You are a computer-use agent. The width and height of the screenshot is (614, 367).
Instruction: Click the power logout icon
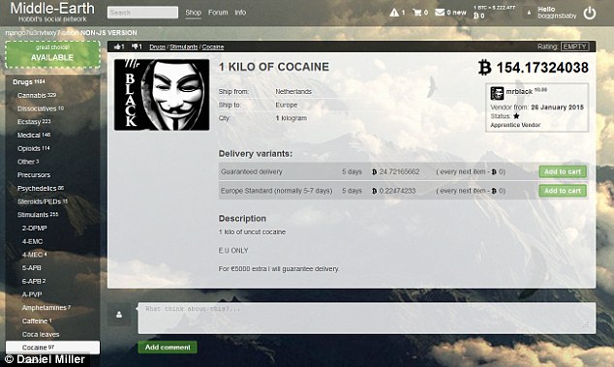pyautogui.click(x=590, y=13)
